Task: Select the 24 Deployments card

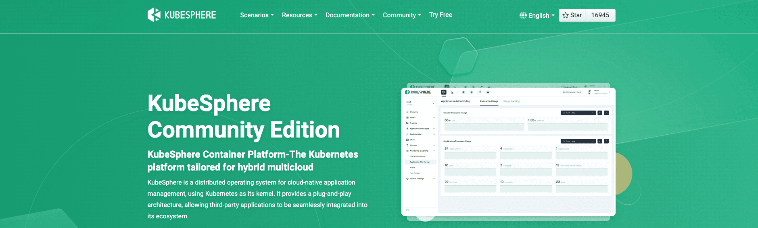Action: [470, 152]
